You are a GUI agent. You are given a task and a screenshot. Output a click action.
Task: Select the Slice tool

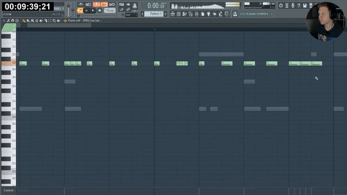[x=46, y=21]
